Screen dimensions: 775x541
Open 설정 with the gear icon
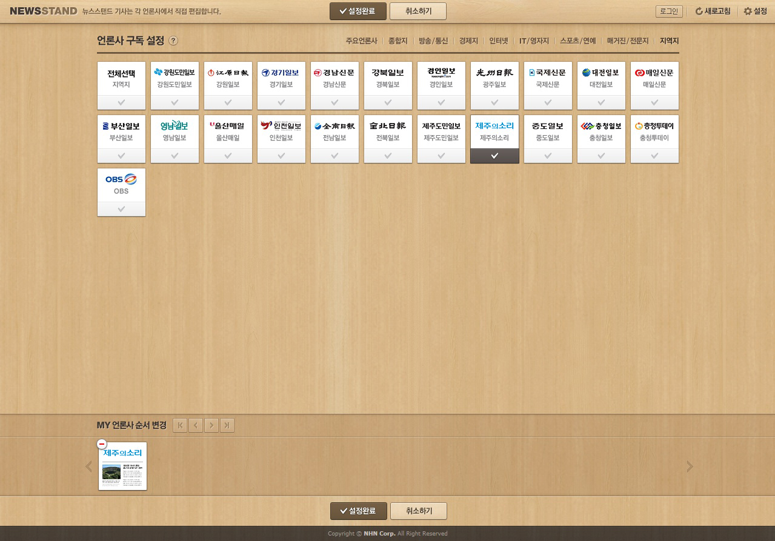point(755,11)
